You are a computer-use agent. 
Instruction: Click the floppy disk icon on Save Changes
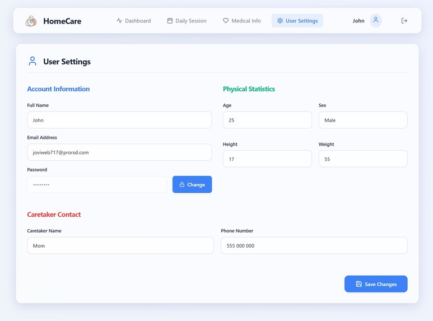click(358, 283)
